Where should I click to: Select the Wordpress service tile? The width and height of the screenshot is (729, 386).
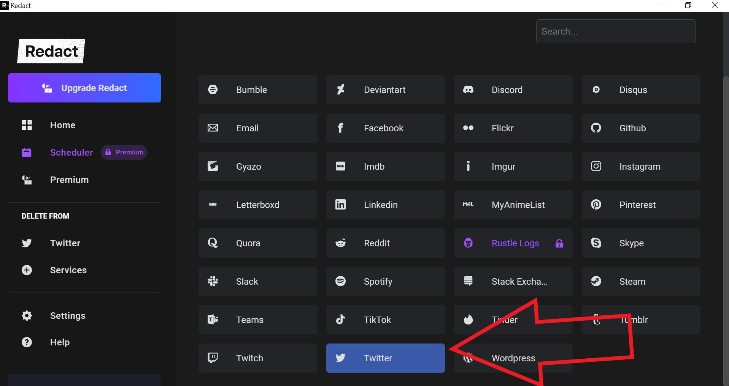(x=513, y=358)
